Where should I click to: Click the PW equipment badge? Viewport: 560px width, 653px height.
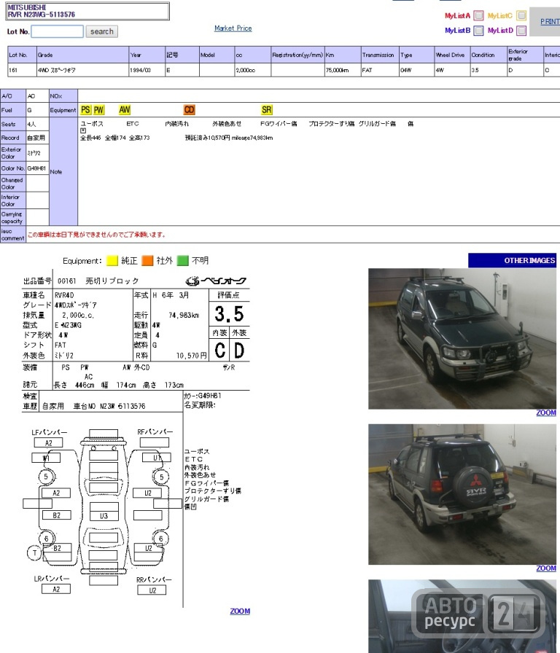pyautogui.click(x=98, y=109)
